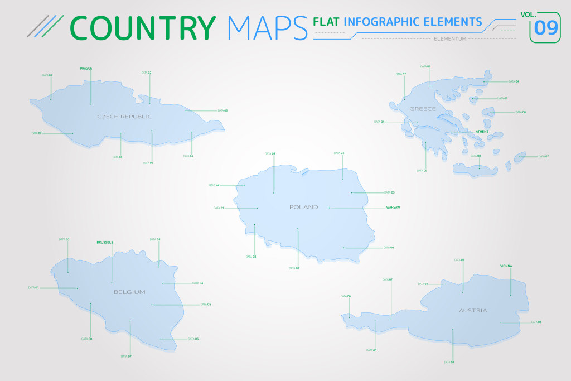The width and height of the screenshot is (571, 381).
Task: Select the Crete island shape in Greece
Action: click(x=473, y=170)
